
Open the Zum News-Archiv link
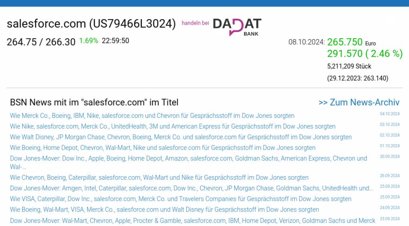359,102
